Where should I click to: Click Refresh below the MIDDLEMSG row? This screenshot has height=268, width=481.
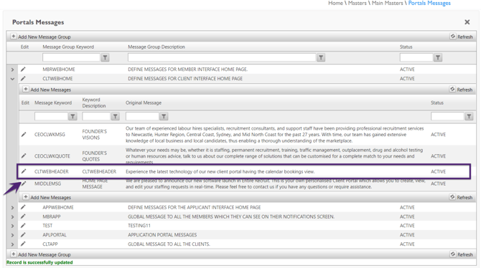point(461,197)
